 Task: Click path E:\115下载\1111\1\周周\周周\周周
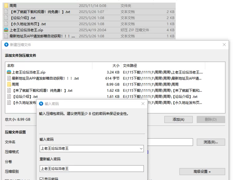(x=151, y=84)
